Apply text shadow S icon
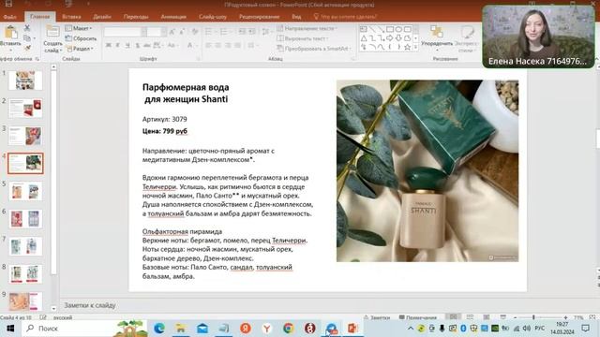Viewport: 600px width, 337px height. pyautogui.click(x=138, y=46)
